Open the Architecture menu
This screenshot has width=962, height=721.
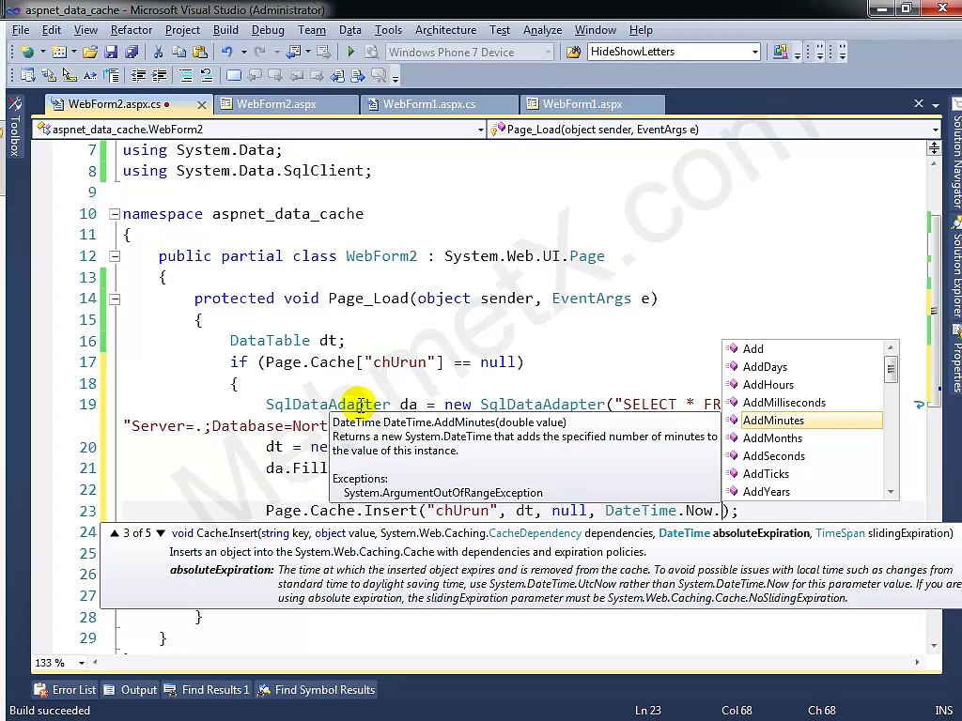click(x=446, y=30)
